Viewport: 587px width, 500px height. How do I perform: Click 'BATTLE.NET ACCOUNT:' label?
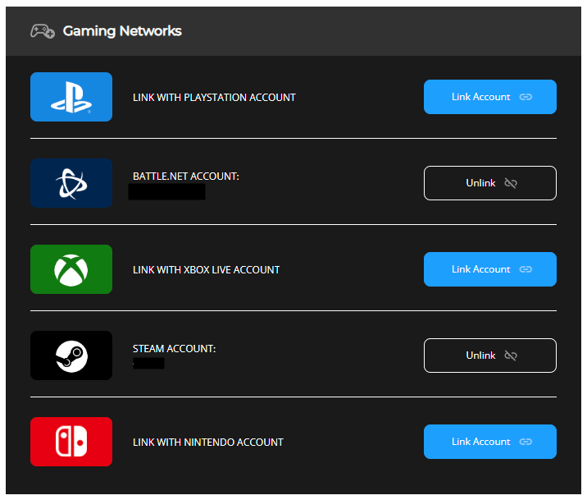click(x=186, y=177)
